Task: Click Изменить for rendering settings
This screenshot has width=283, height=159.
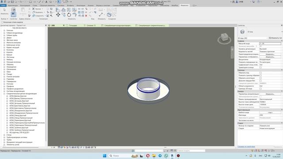Action: tap(270, 94)
